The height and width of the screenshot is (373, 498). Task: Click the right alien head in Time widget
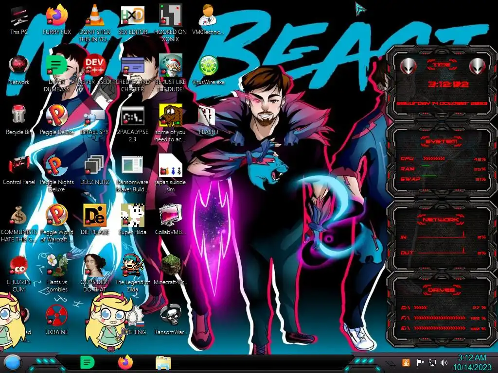[478, 66]
